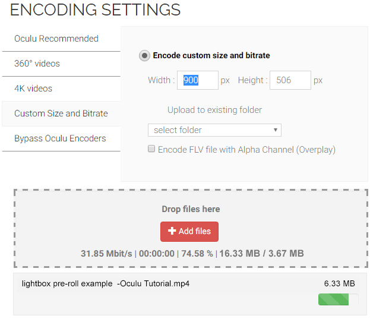Click the Height input field
370x319 pixels.
coord(290,80)
